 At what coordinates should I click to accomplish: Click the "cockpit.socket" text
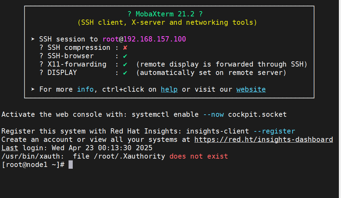click(x=257, y=114)
